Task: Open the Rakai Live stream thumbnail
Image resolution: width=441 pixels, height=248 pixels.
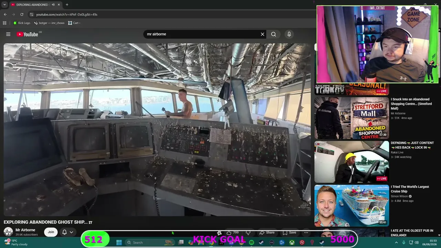Action: (x=351, y=162)
